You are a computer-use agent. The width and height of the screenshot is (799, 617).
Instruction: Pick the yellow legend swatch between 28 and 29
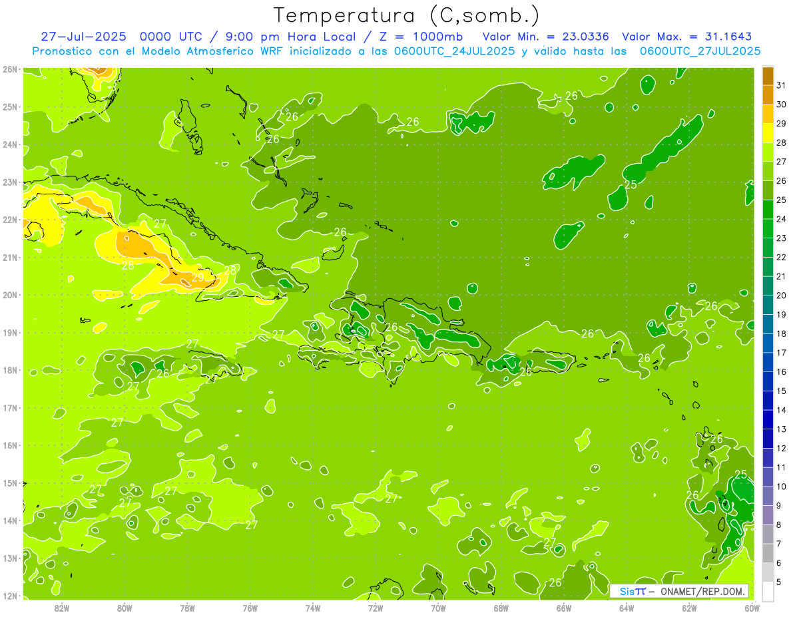[x=768, y=133]
